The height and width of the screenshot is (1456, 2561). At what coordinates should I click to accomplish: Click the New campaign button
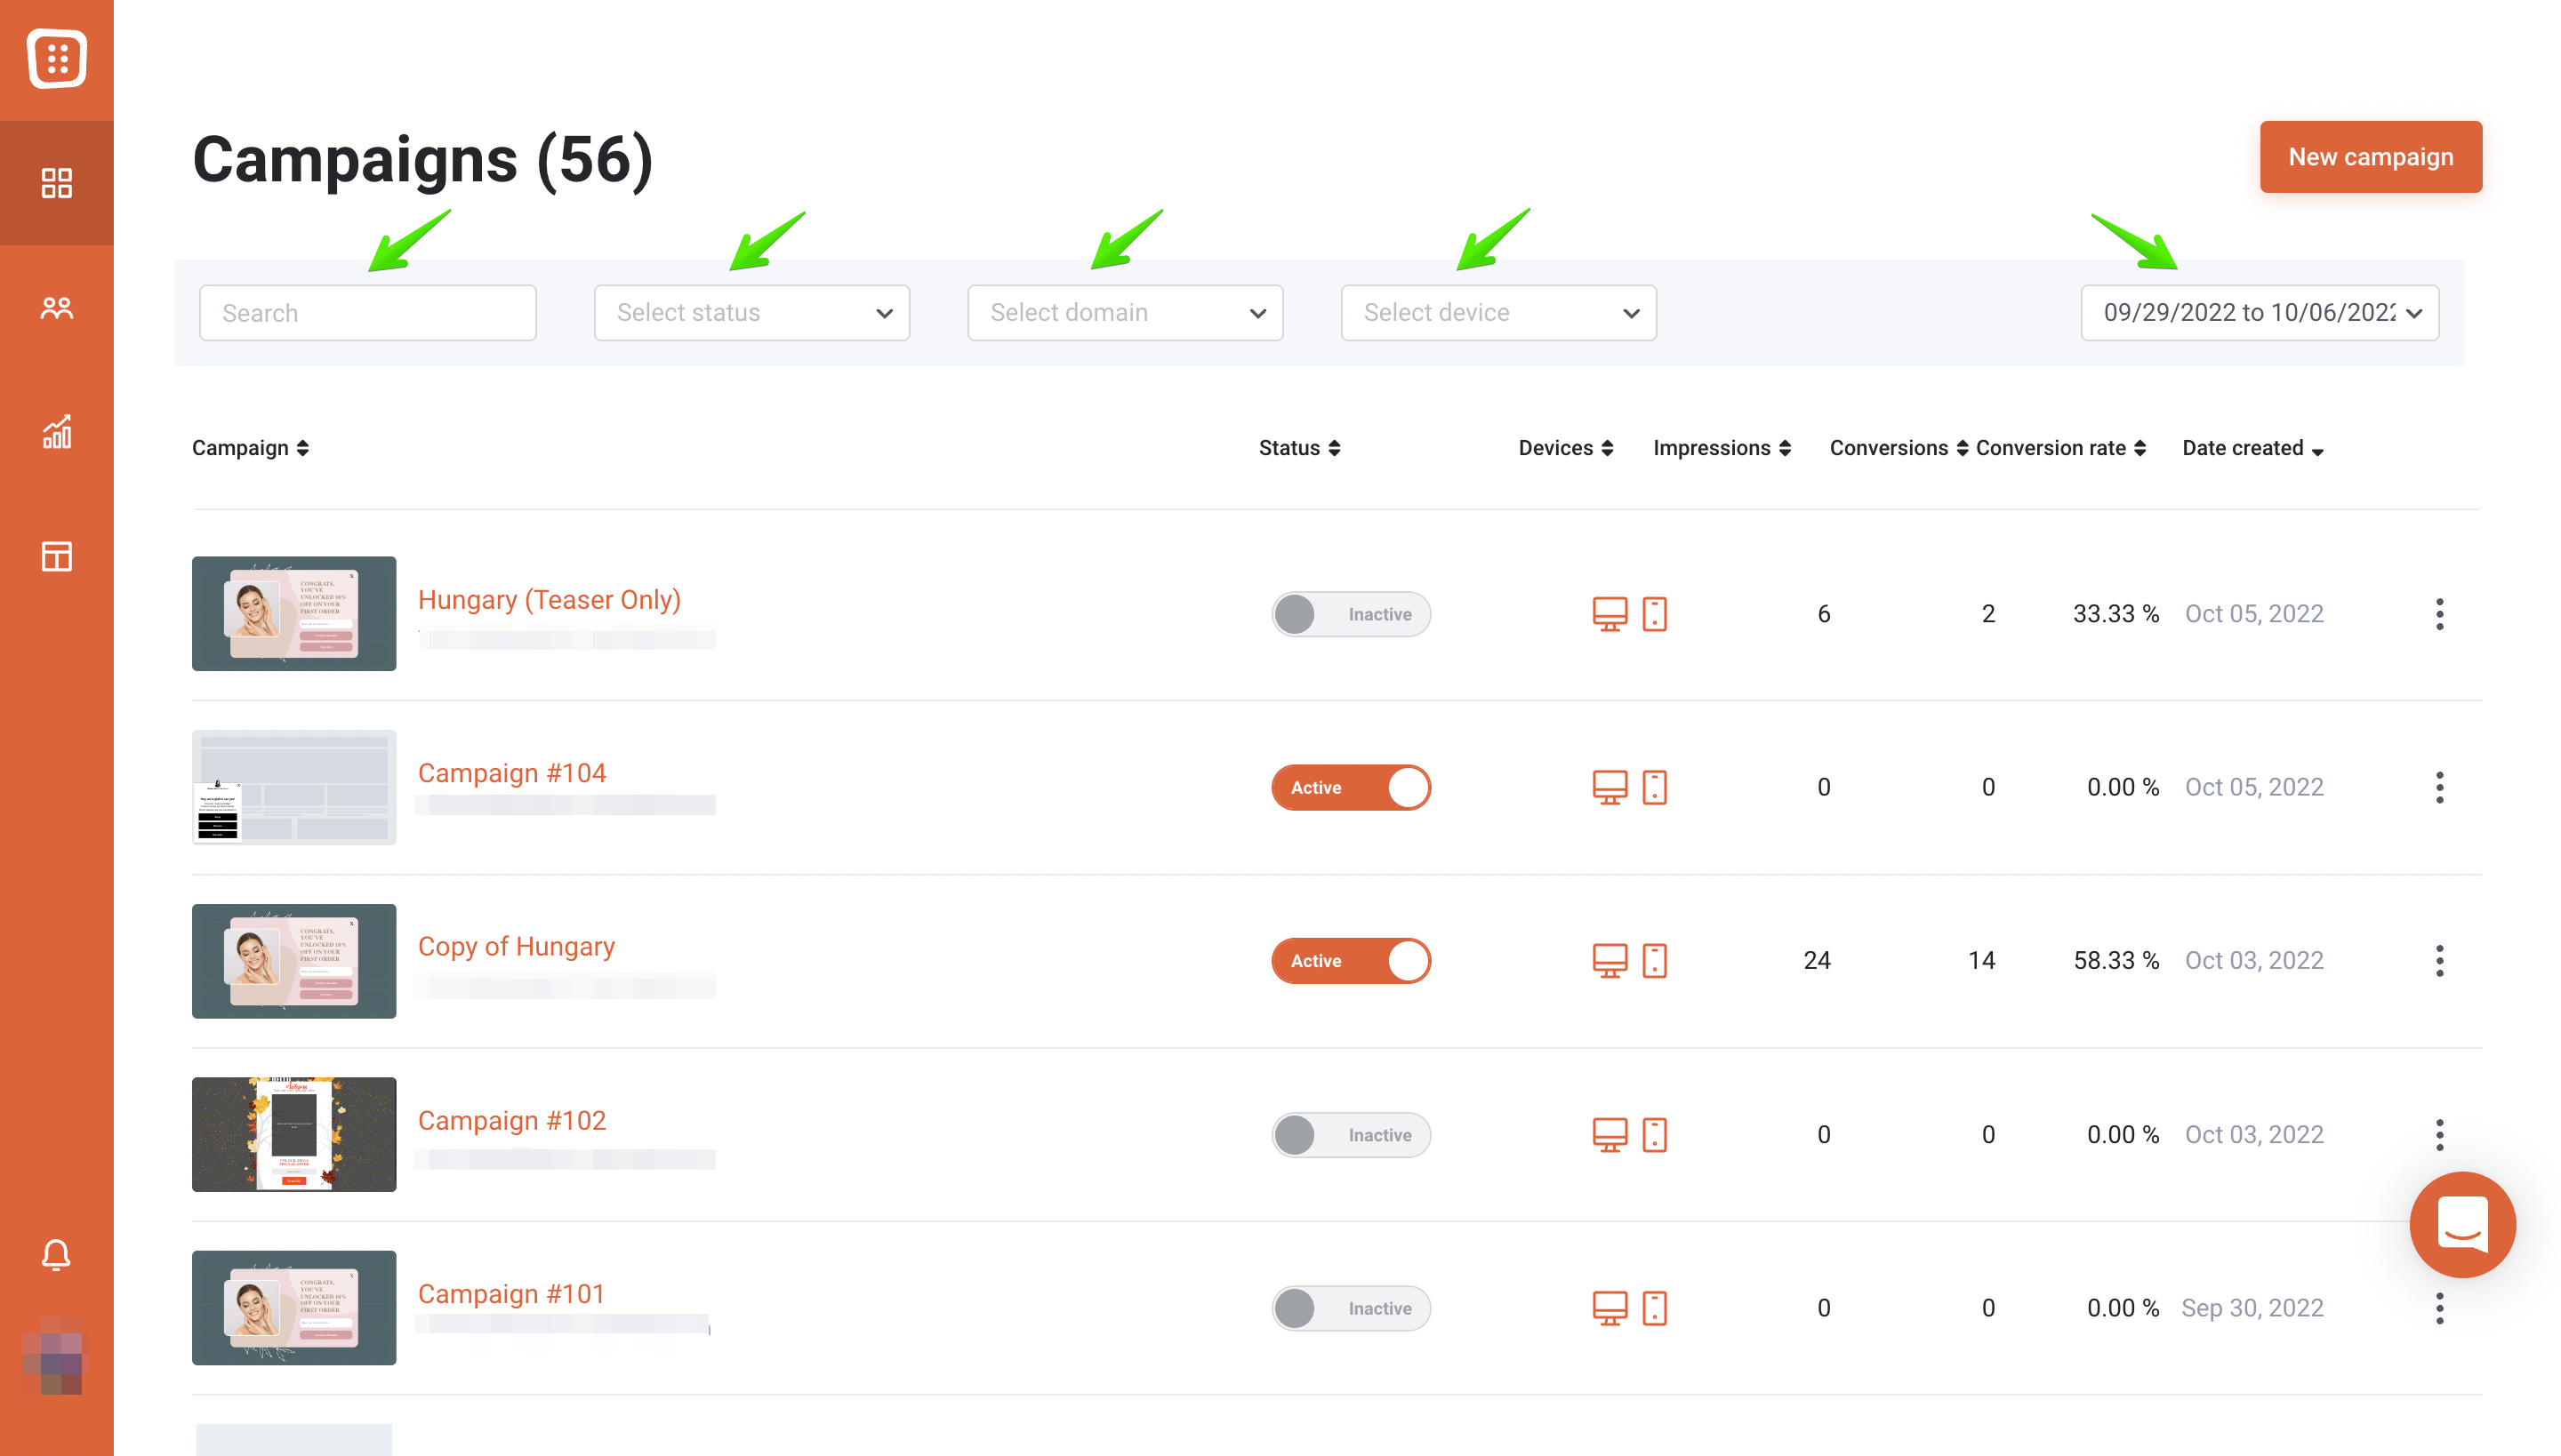2369,157
